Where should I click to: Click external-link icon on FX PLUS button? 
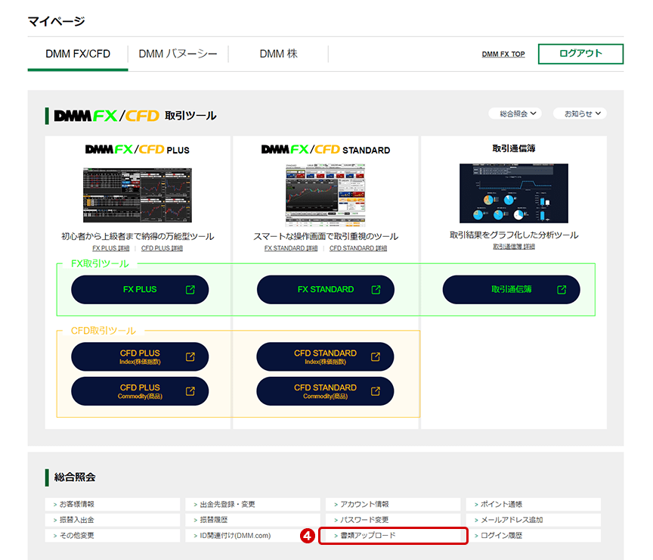click(x=190, y=289)
